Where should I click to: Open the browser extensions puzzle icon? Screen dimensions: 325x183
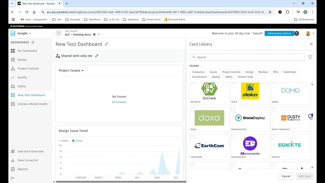[287, 12]
